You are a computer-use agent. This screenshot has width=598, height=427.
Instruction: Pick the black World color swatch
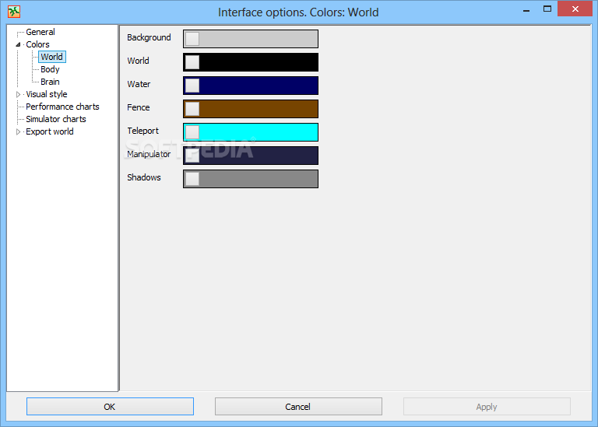[x=251, y=62]
